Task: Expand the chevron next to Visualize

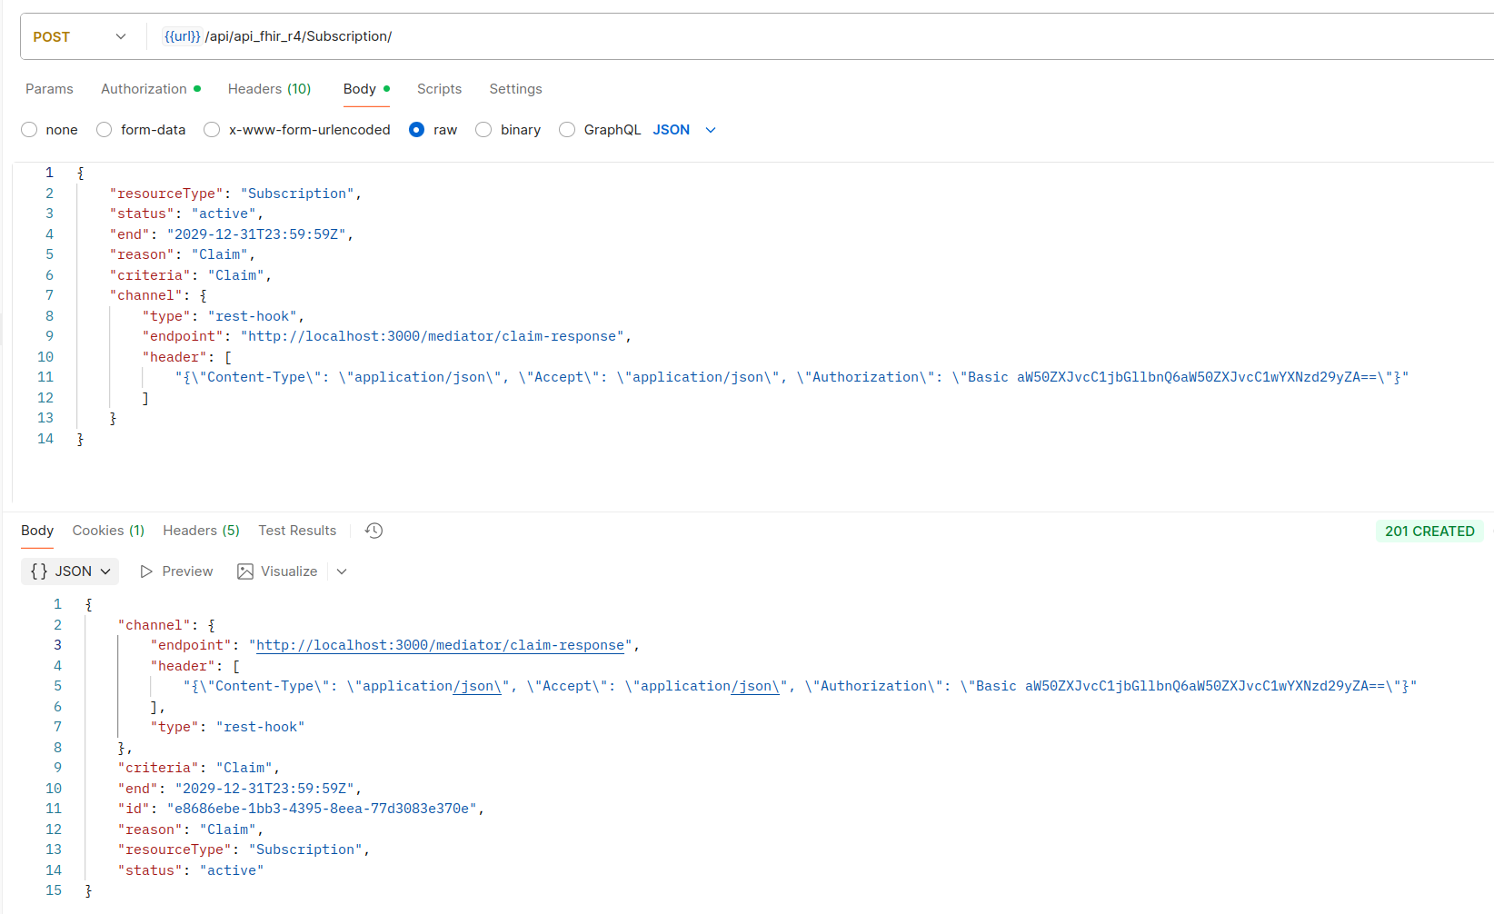Action: click(342, 571)
